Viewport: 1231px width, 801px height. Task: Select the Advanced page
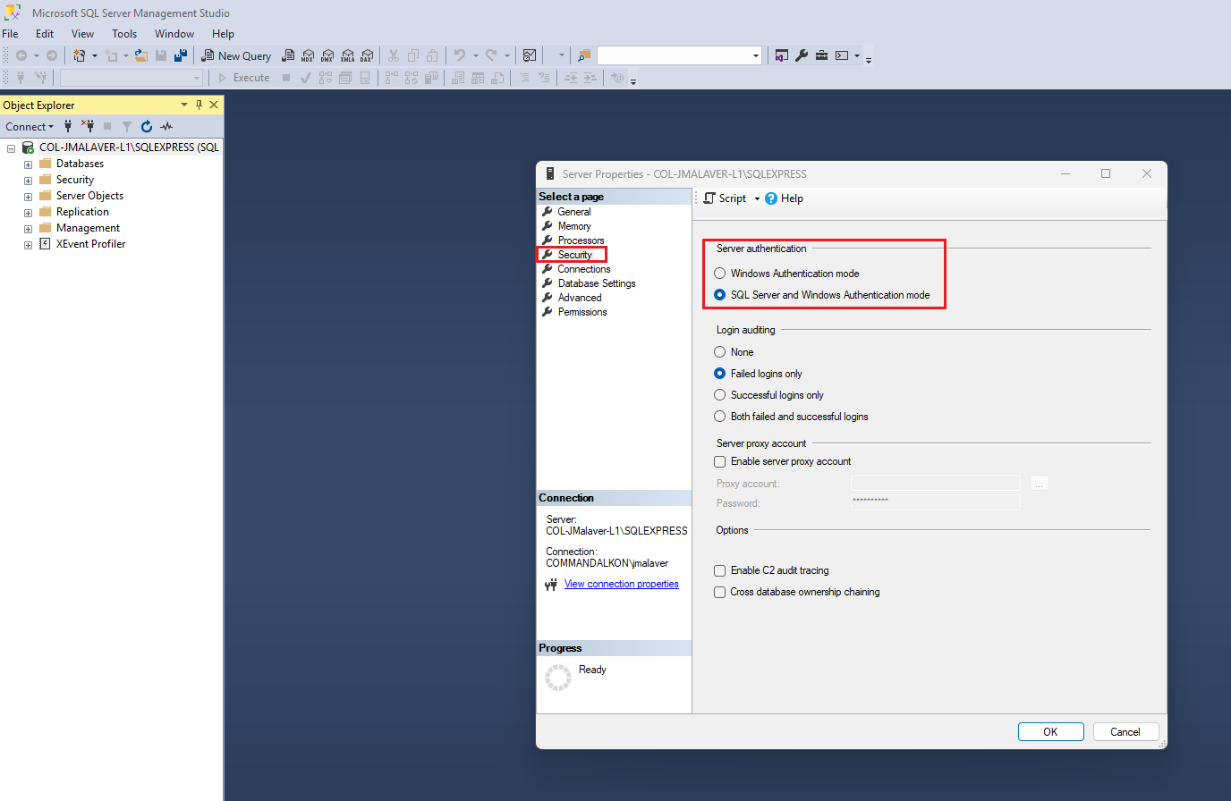point(579,298)
